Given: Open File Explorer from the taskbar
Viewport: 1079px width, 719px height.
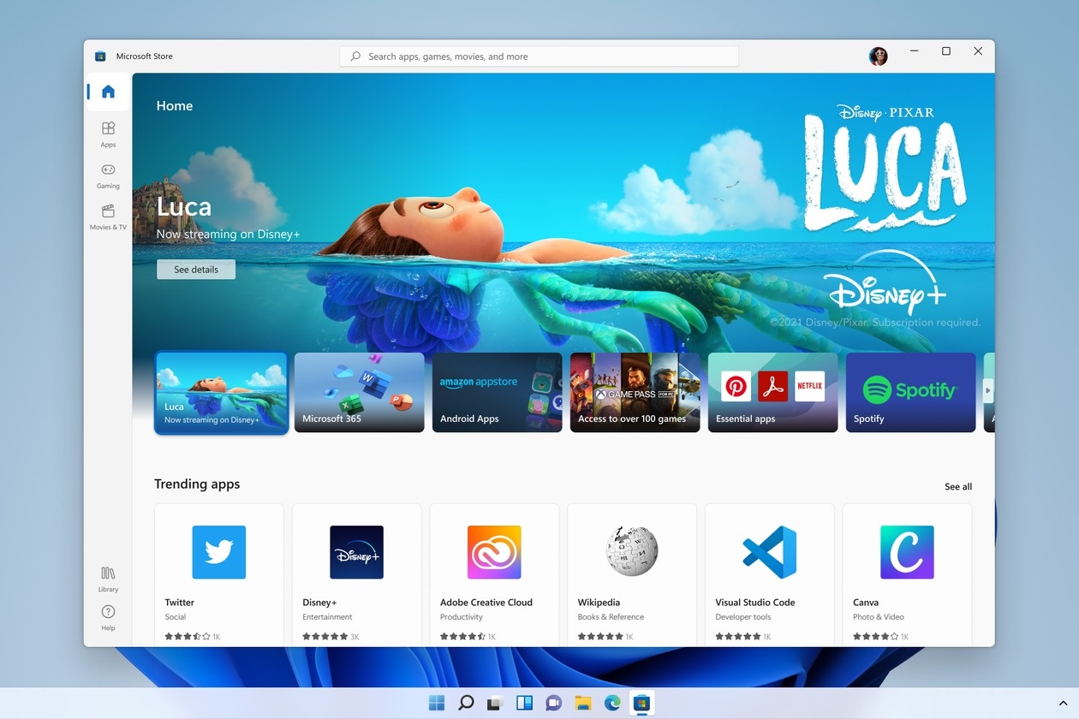Looking at the screenshot, I should (583, 703).
